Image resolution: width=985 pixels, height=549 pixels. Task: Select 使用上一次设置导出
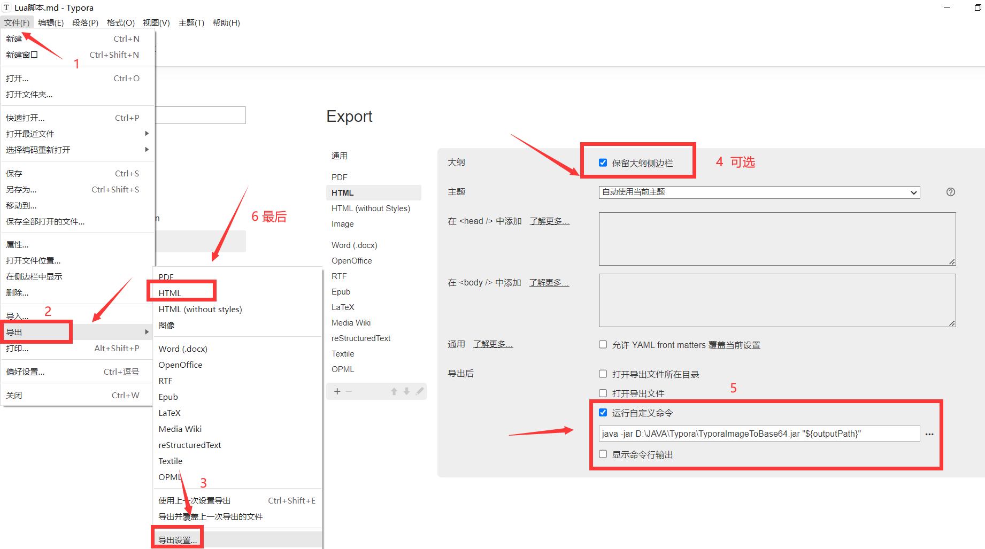238,500
